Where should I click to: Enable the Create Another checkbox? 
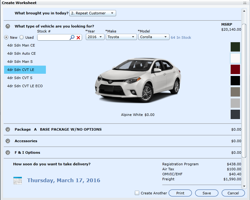coord(137,193)
